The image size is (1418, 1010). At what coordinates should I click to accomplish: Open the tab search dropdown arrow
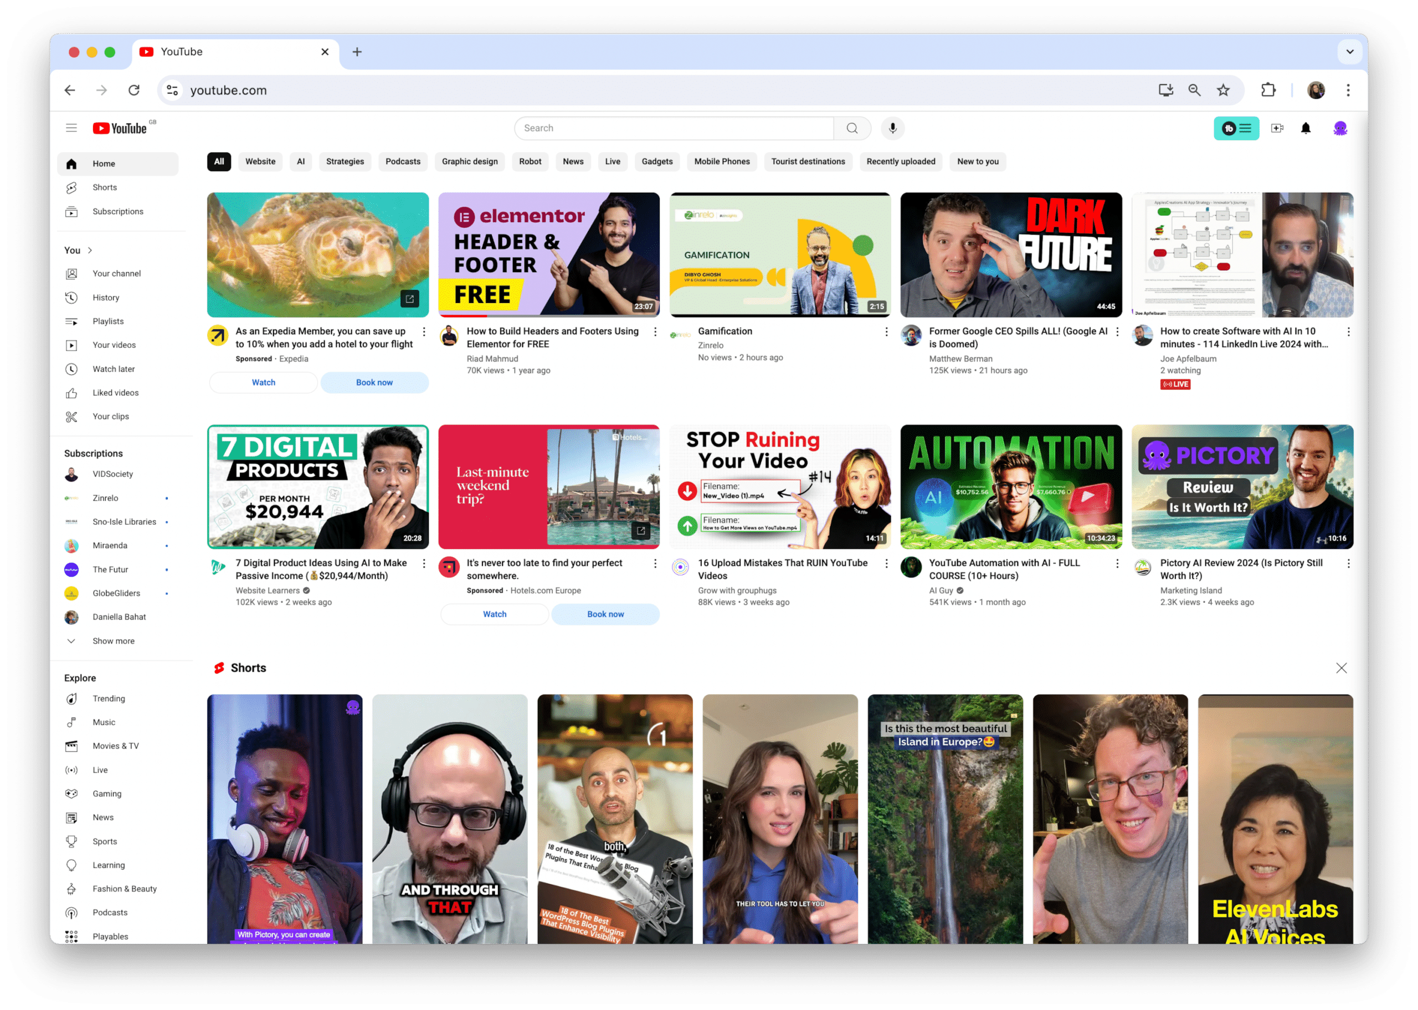click(1350, 52)
